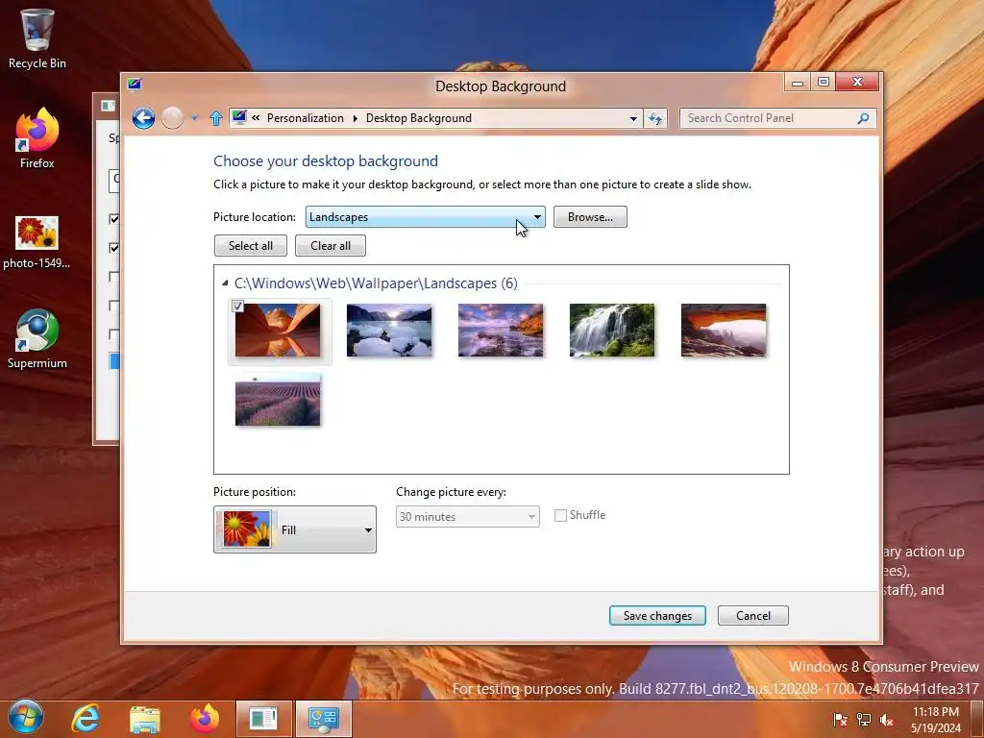Open the Change picture every 30 minutes dropdown
This screenshot has height=738, width=984.
[468, 516]
